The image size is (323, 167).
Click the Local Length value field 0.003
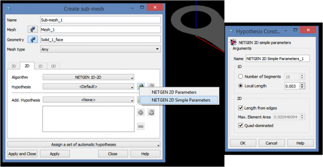292,86
